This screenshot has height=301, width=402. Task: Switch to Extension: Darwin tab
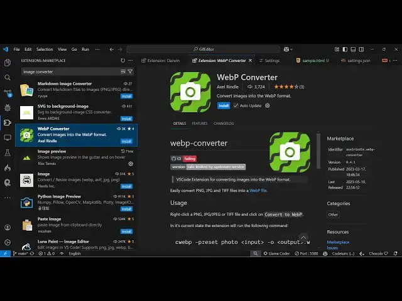[x=161, y=60]
